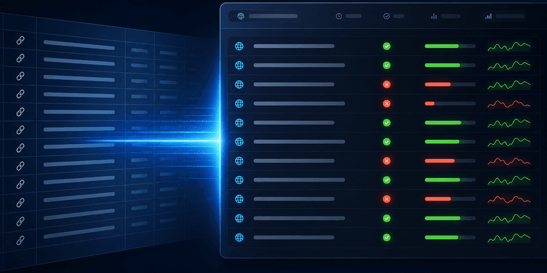Image resolution: width=547 pixels, height=273 pixels.
Task: Click the bar chart icon in the header
Action: click(434, 16)
